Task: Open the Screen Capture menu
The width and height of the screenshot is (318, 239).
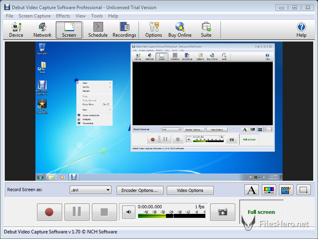Action: point(35,16)
